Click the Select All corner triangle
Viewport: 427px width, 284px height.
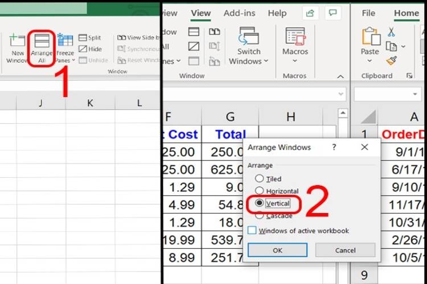pos(367,117)
